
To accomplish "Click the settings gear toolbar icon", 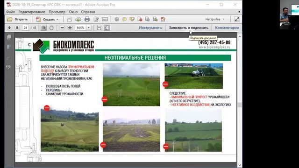I will 117,19.
